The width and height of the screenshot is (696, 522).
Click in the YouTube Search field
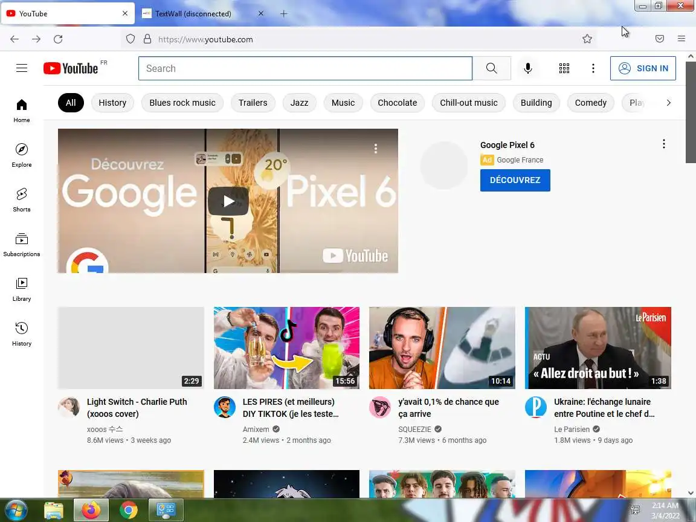(x=305, y=68)
